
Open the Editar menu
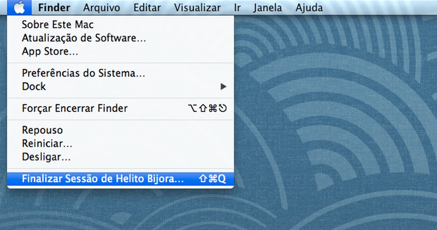[x=147, y=8]
